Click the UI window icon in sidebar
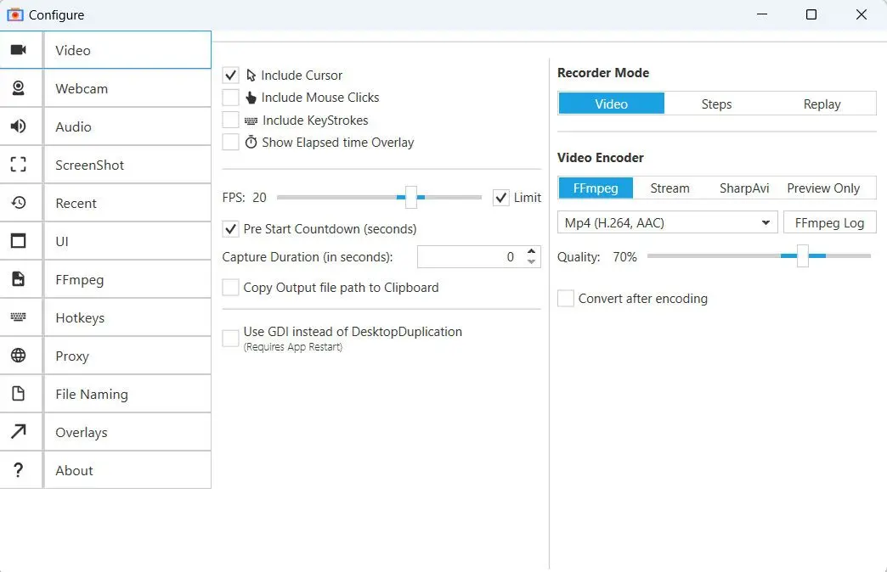887x572 pixels. [x=19, y=241]
